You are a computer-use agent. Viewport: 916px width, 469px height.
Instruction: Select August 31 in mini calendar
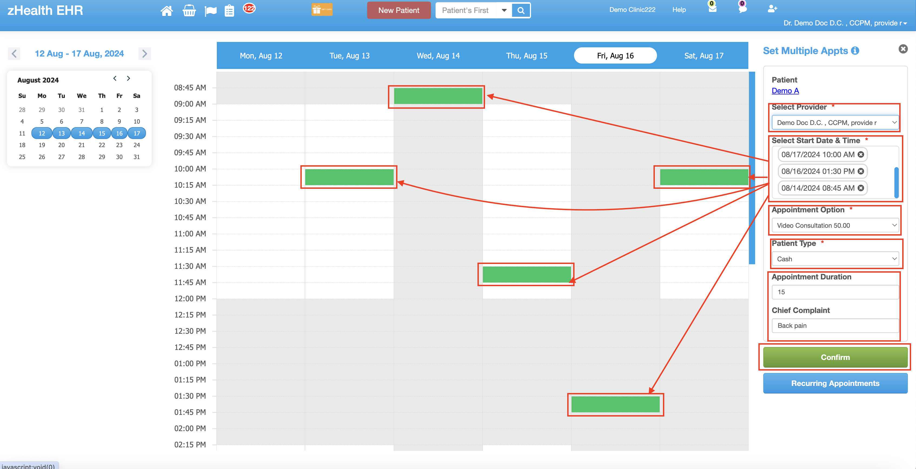tap(137, 157)
